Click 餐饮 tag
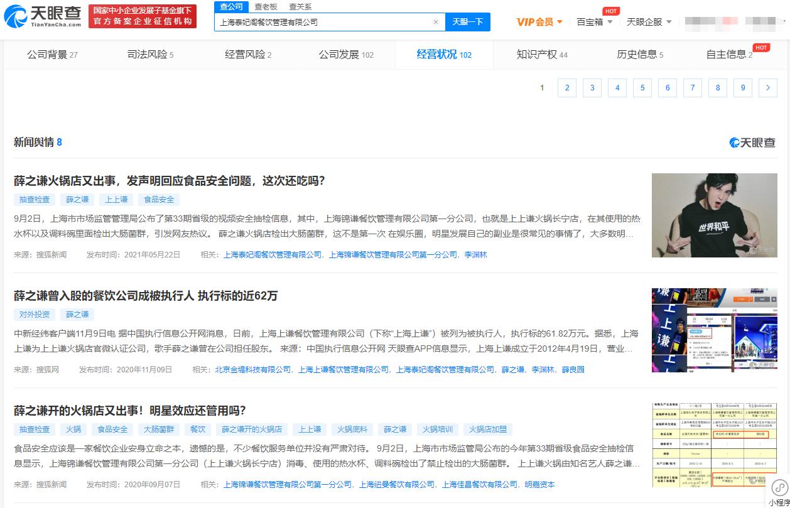The image size is (790, 508). click(x=198, y=430)
